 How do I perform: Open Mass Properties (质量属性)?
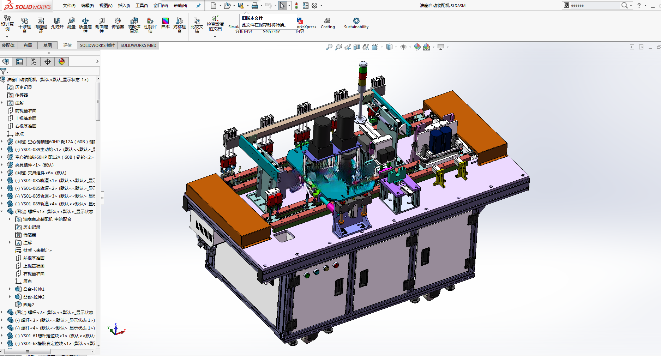[85, 25]
